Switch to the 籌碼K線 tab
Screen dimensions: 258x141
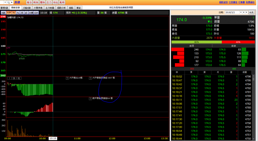(x=4, y=8)
